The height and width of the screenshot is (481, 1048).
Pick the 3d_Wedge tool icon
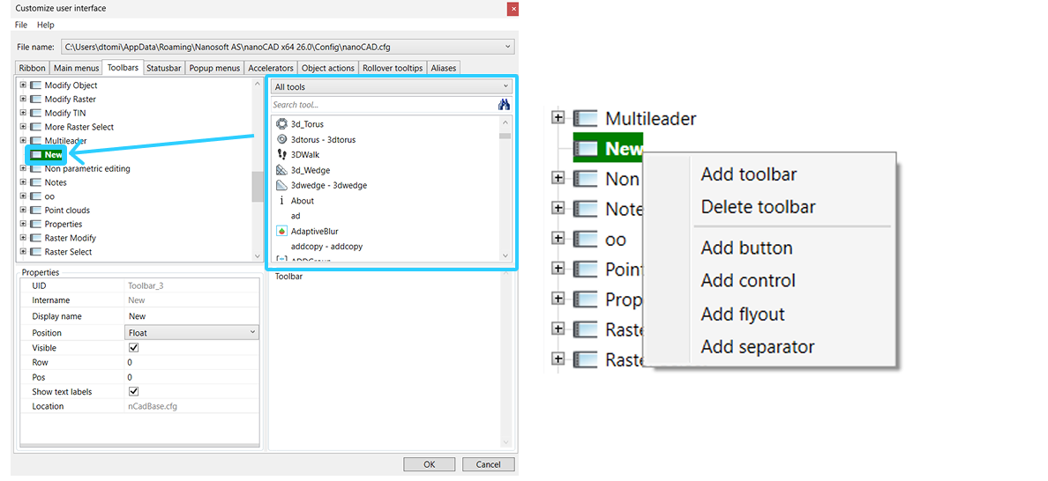(281, 170)
